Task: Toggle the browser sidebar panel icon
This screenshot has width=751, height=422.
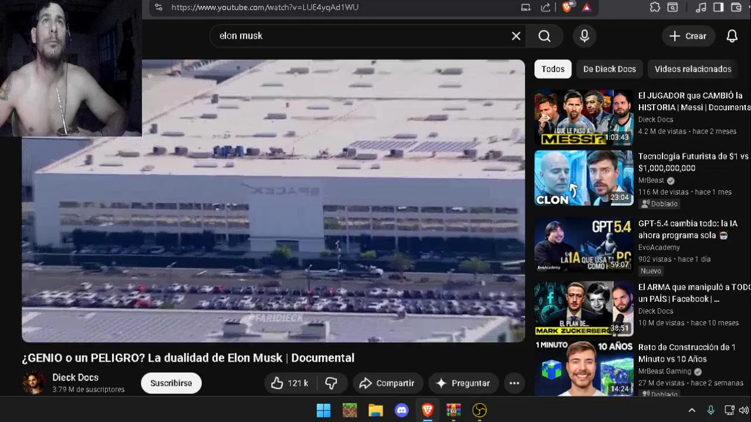Action: [718, 7]
